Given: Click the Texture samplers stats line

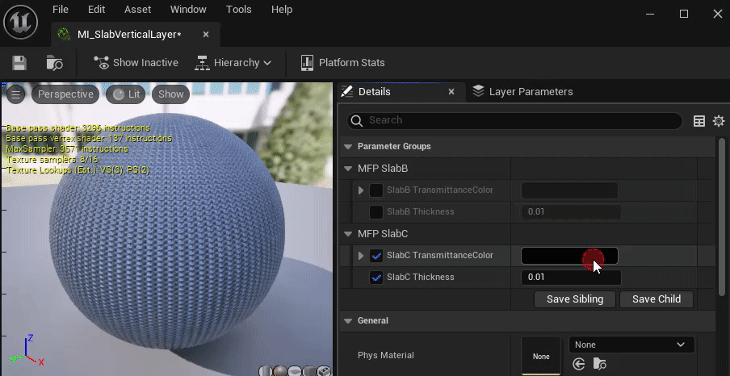Looking at the screenshot, I should 52,160.
